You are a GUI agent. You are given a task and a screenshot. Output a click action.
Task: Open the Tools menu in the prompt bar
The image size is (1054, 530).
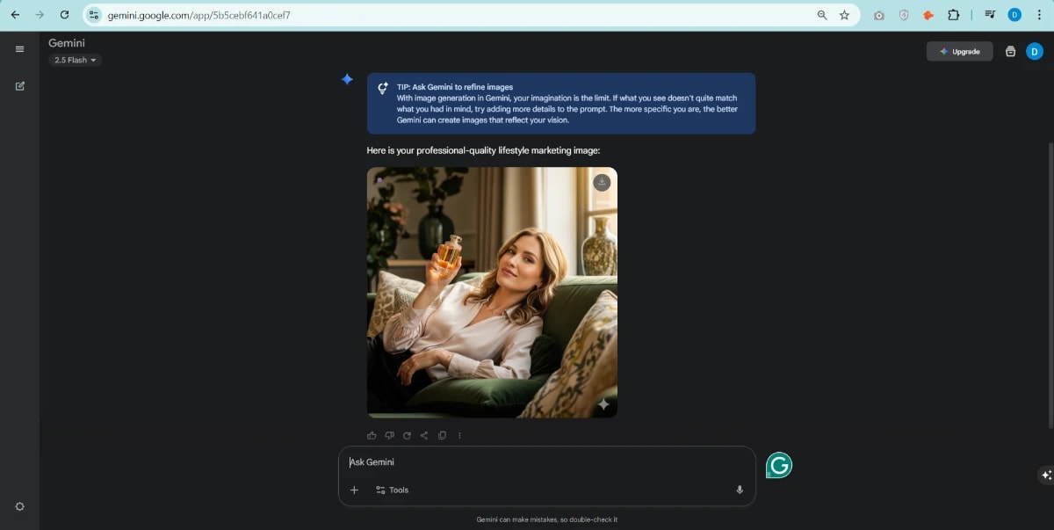391,490
